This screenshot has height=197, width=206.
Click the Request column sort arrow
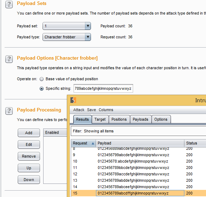93,143
